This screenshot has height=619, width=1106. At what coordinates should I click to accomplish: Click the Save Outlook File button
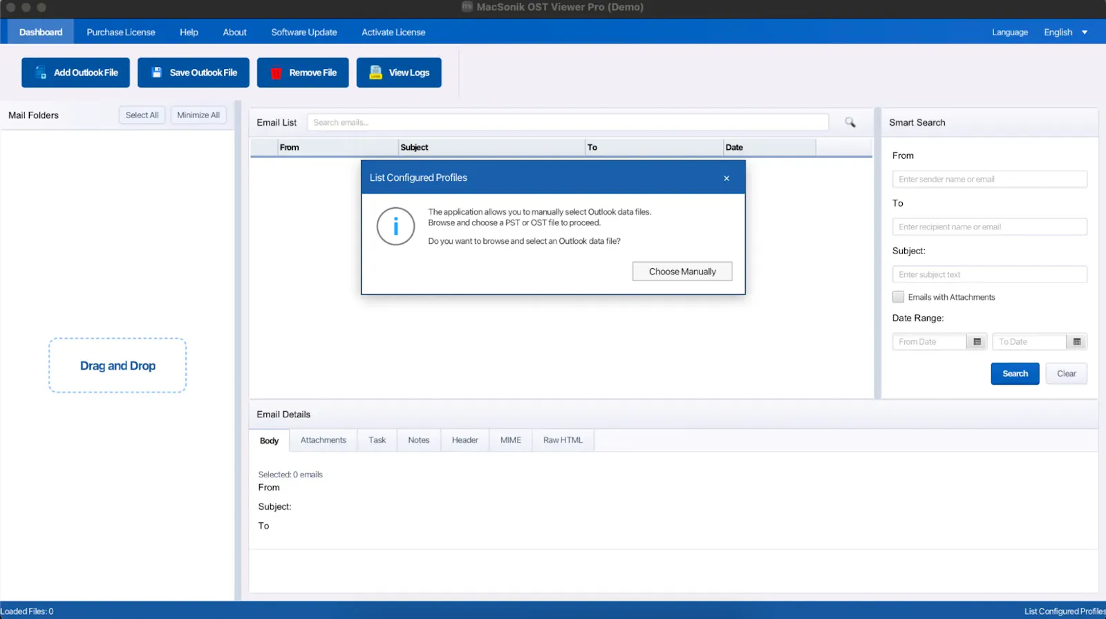194,73
